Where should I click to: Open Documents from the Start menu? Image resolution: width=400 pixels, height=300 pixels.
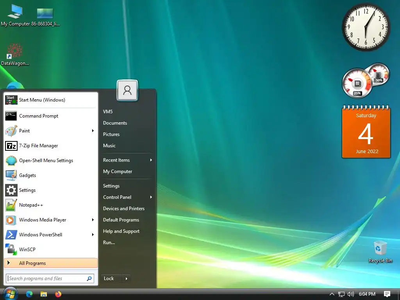click(115, 123)
